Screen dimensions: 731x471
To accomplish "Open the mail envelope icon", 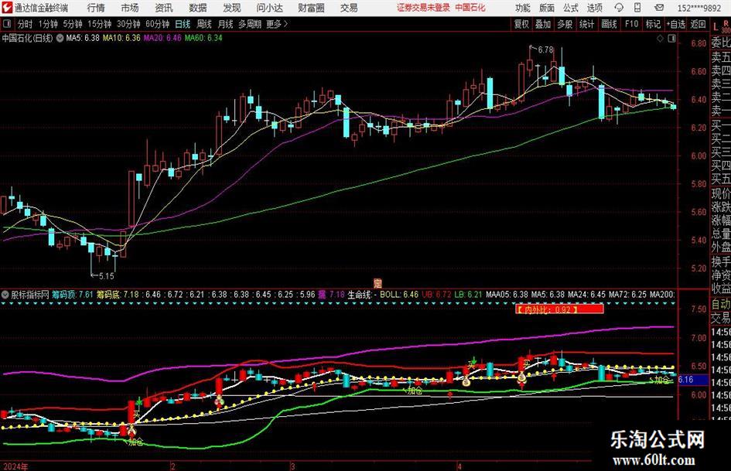I will point(659,8).
